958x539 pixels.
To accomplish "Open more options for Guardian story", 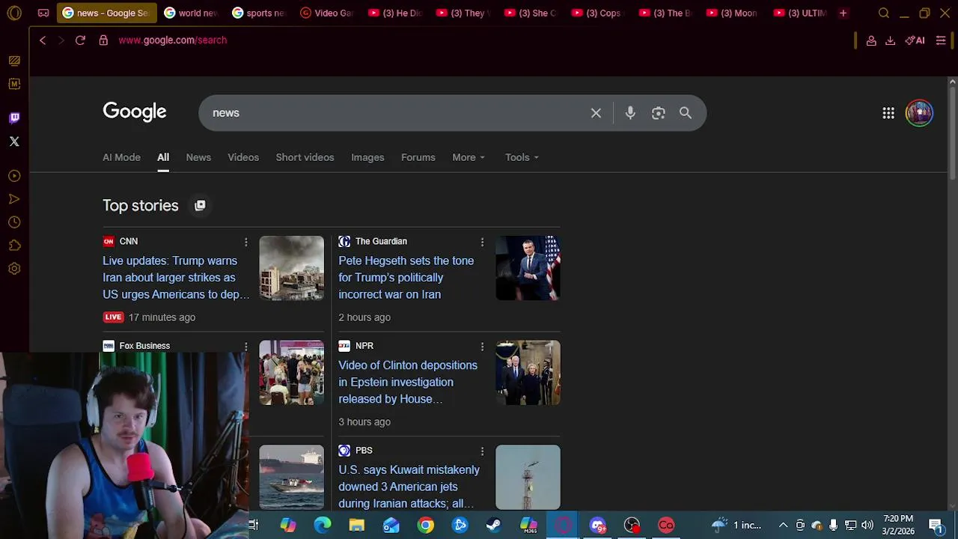I will (x=482, y=242).
